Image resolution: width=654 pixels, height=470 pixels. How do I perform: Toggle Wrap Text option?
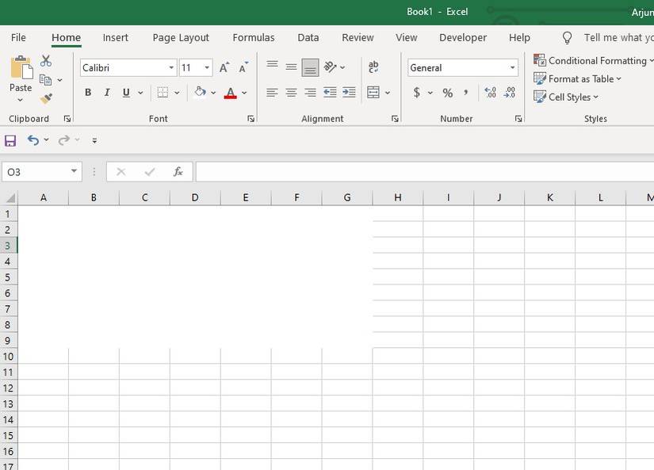tap(373, 67)
